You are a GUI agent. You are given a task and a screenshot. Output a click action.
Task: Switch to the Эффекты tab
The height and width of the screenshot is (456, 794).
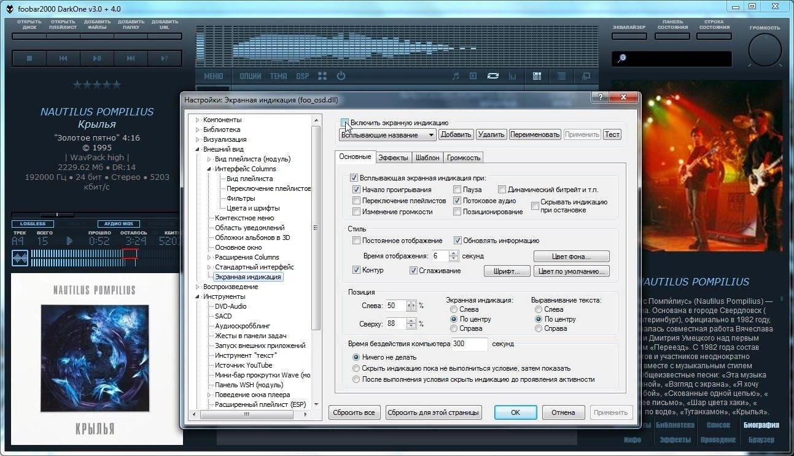pos(393,157)
